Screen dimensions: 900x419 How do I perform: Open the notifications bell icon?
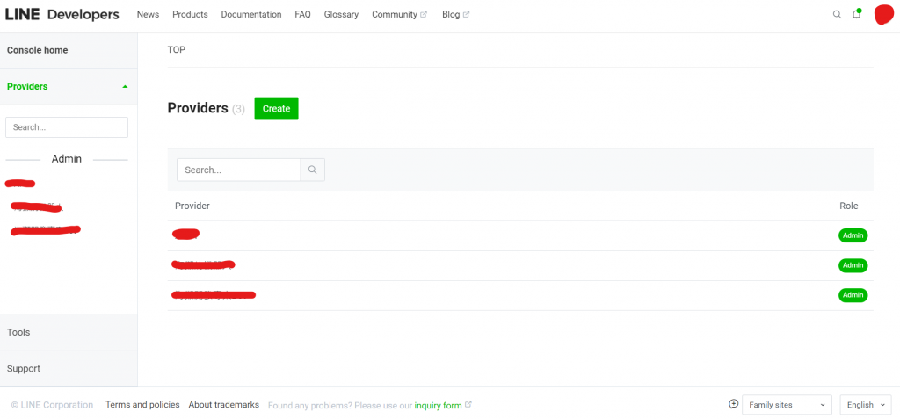[x=856, y=14]
